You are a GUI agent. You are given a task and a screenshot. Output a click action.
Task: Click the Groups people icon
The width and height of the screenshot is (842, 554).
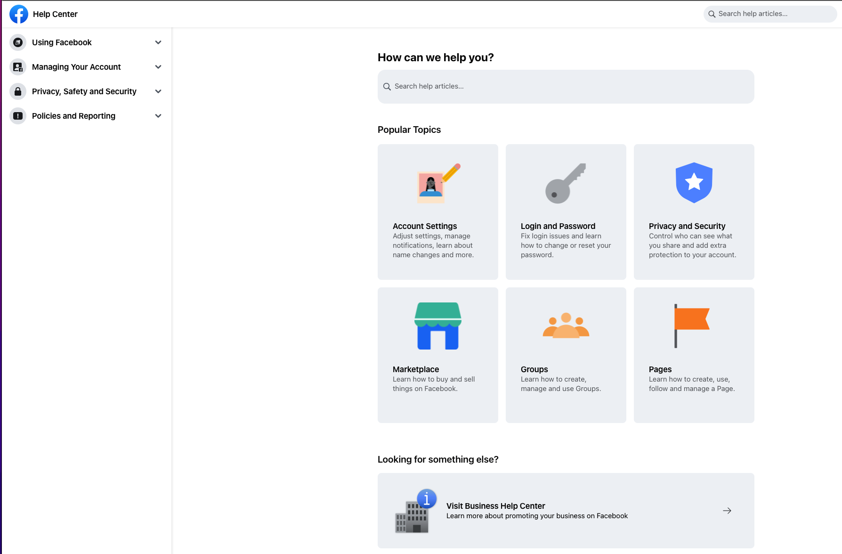click(x=566, y=326)
